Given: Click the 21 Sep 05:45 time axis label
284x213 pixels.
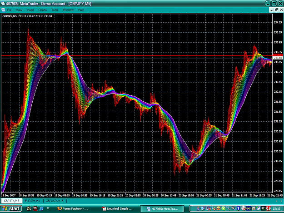Looking at the screenshot, I should (x=222, y=195).
